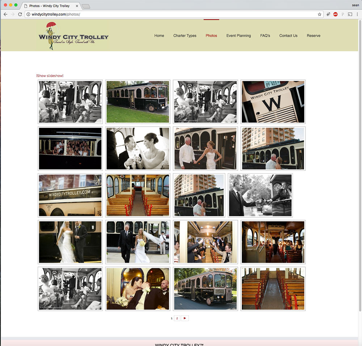Open the Chrome three-dot menu
The width and height of the screenshot is (362, 346).
tap(357, 14)
